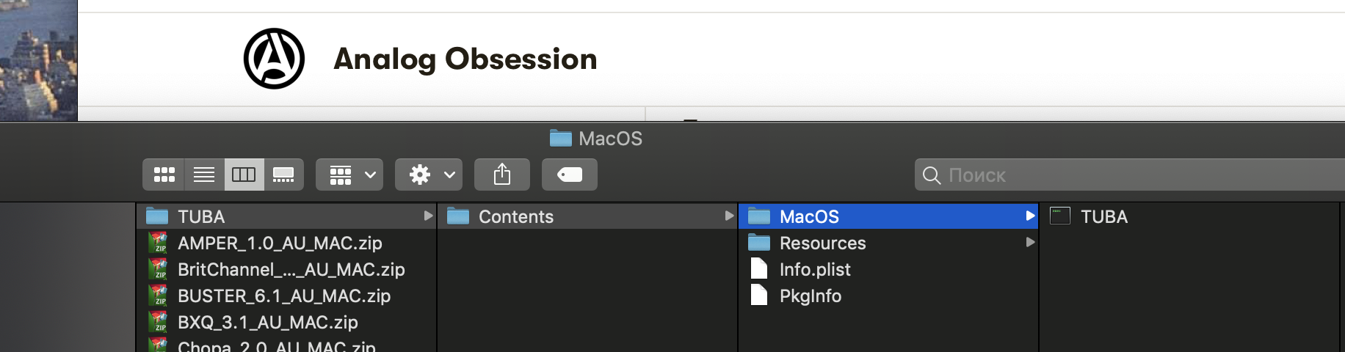Screen dimensions: 1345x352
Task: Switch Finder to list view
Action: [204, 175]
